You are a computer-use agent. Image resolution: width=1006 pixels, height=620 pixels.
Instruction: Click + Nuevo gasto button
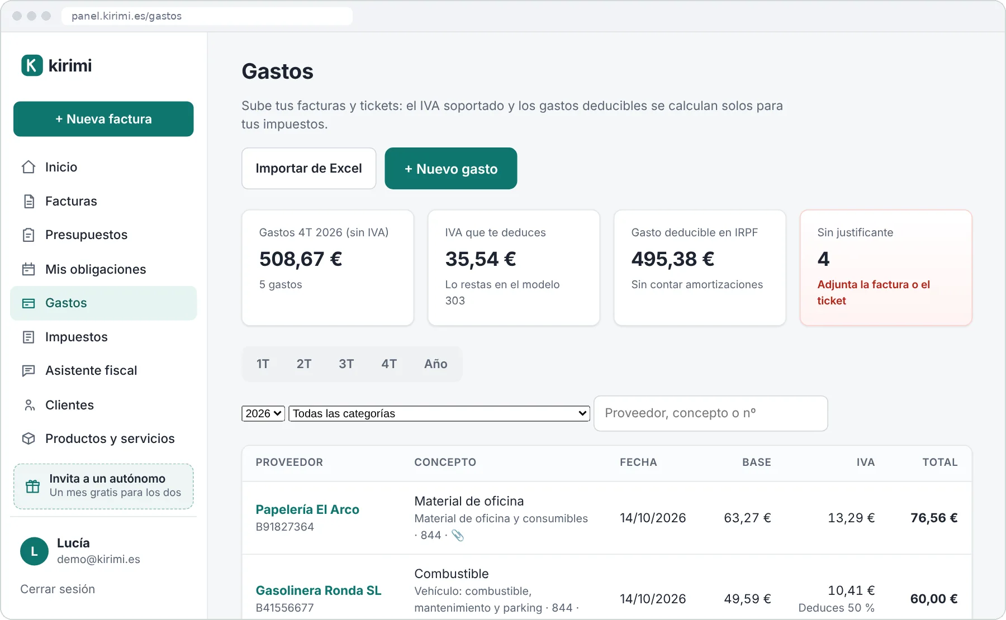[451, 168]
